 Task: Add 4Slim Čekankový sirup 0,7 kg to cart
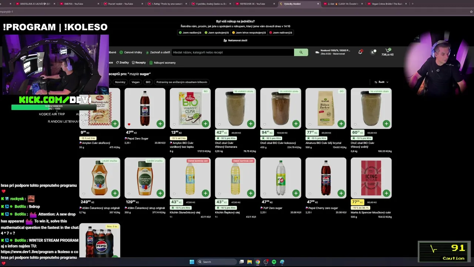coord(115,193)
